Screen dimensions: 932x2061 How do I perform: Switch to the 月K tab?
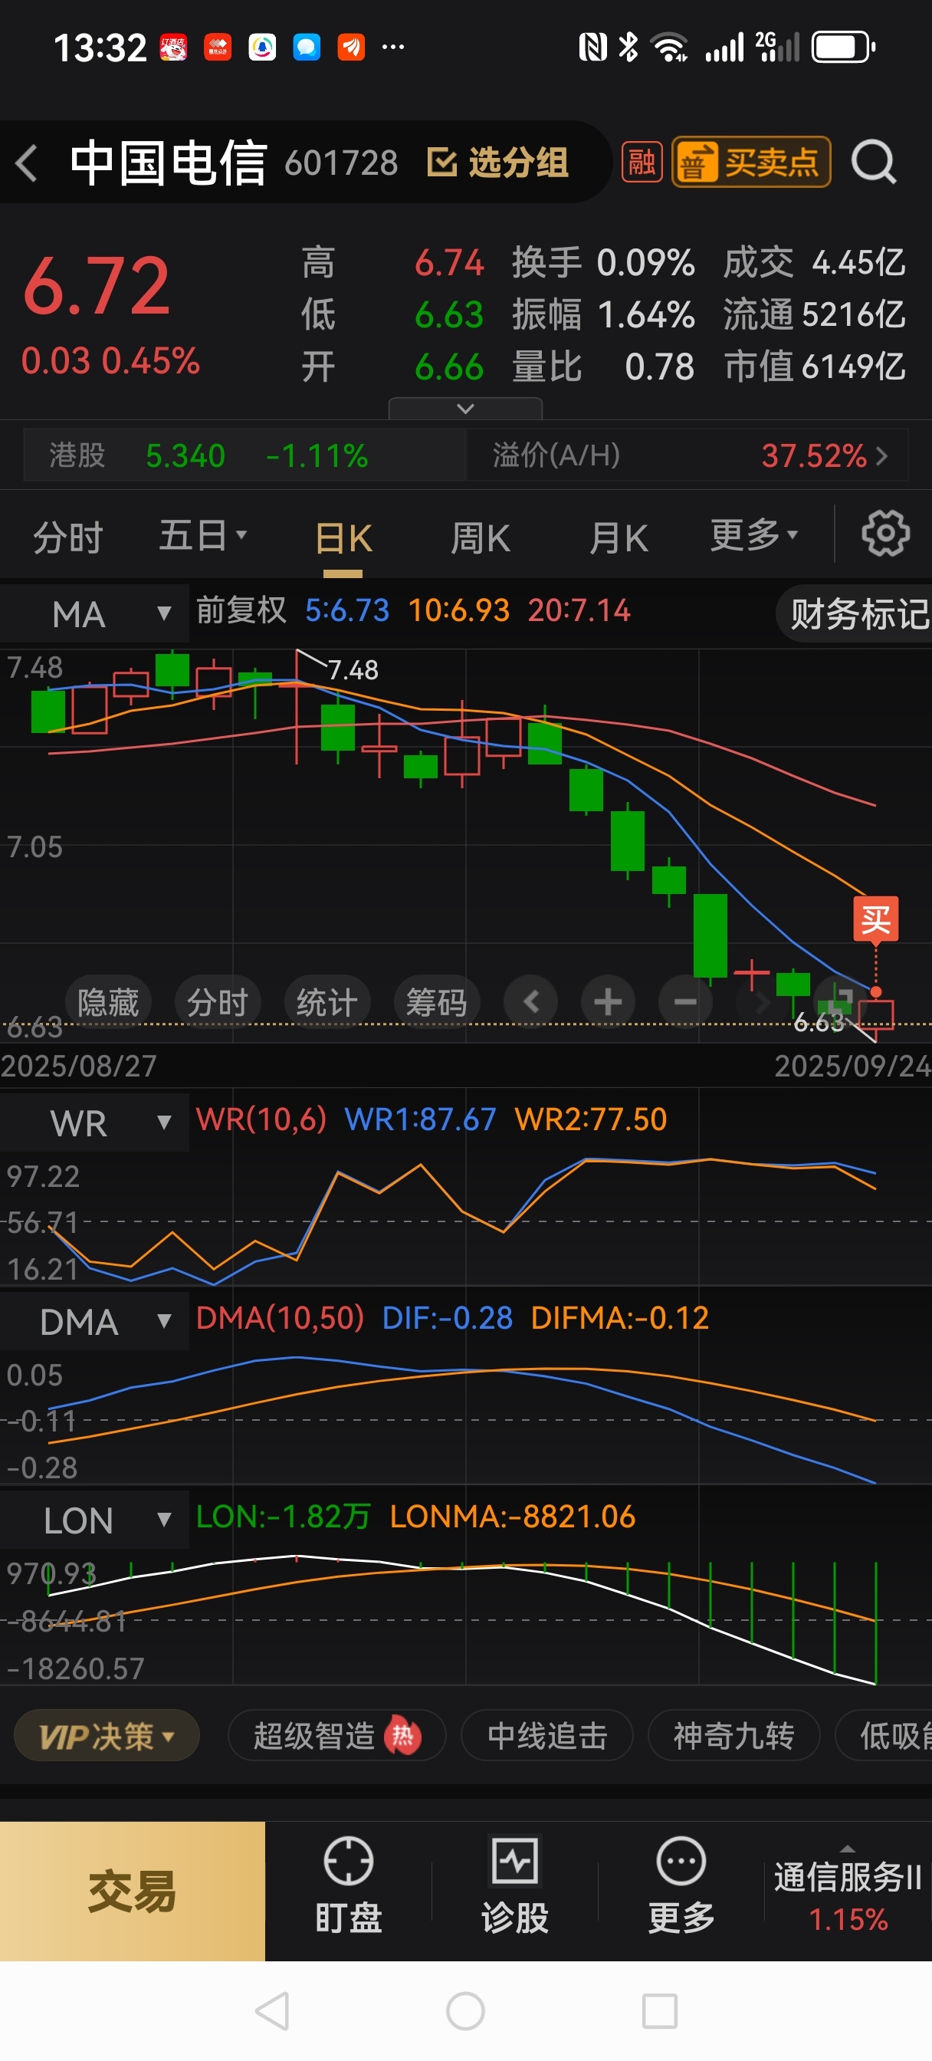[x=619, y=537]
